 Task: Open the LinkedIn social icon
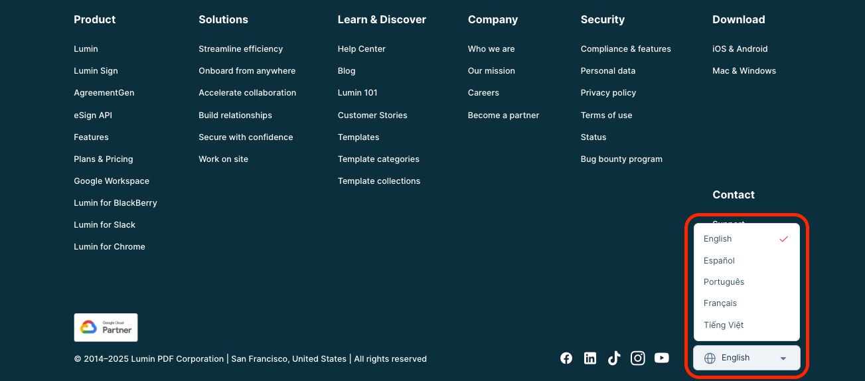tap(590, 358)
